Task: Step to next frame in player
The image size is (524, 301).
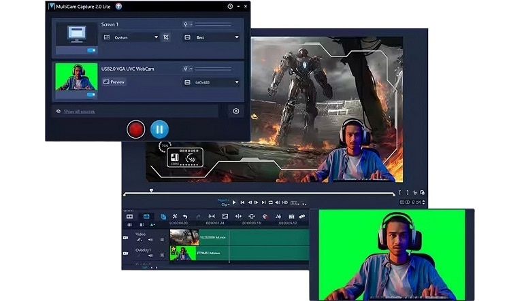Action: (x=257, y=202)
